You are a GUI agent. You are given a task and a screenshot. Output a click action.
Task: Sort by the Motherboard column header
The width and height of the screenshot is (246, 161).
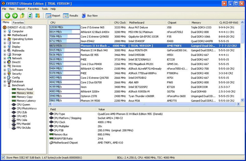click(x=146, y=23)
